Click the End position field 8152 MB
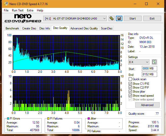 [149, 74]
